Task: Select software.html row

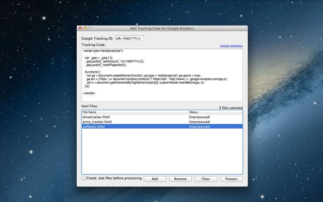Action: 162,126
